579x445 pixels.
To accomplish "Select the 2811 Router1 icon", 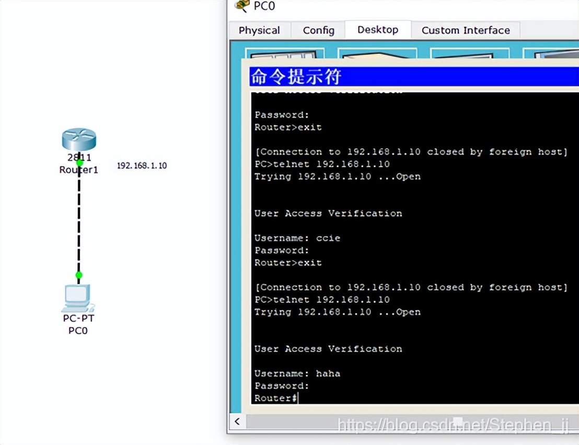I will tap(79, 139).
